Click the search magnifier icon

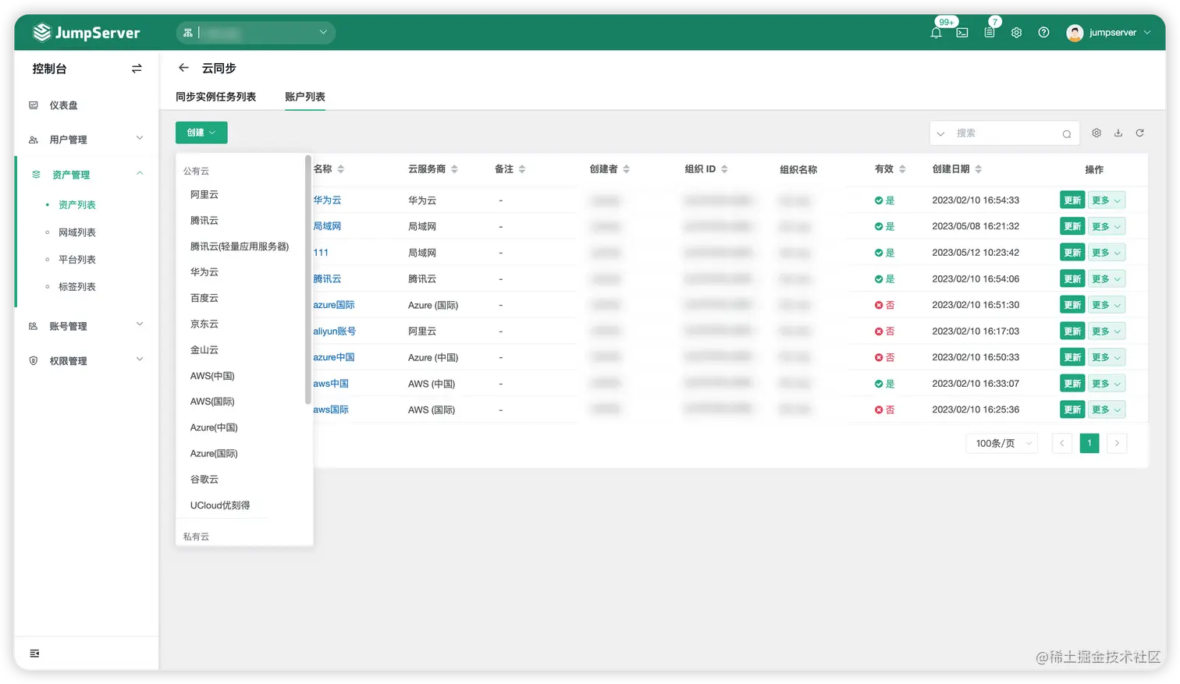(1066, 134)
